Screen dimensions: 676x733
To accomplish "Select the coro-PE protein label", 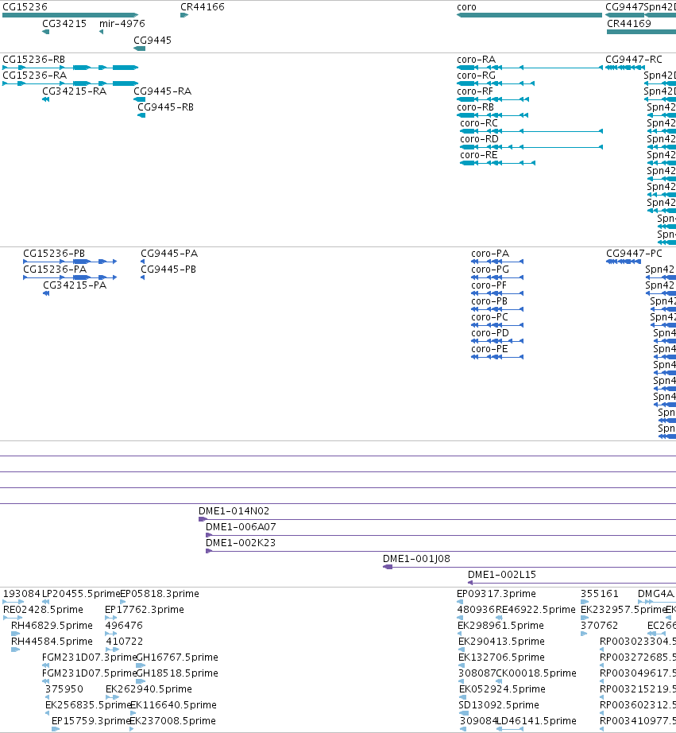I will 489,349.
